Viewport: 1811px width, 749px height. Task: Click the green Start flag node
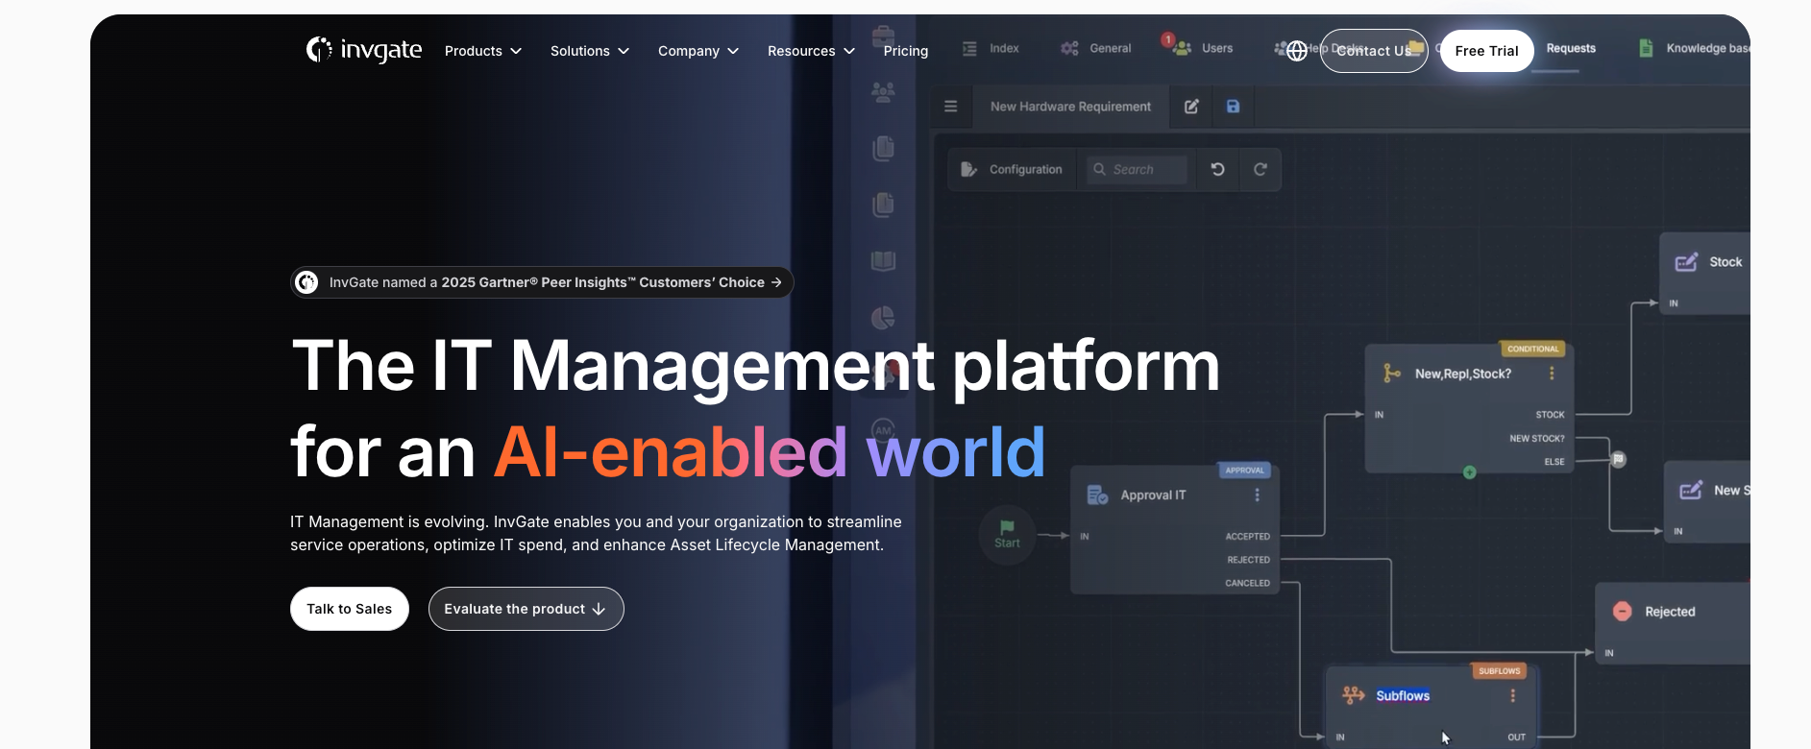click(x=1007, y=534)
